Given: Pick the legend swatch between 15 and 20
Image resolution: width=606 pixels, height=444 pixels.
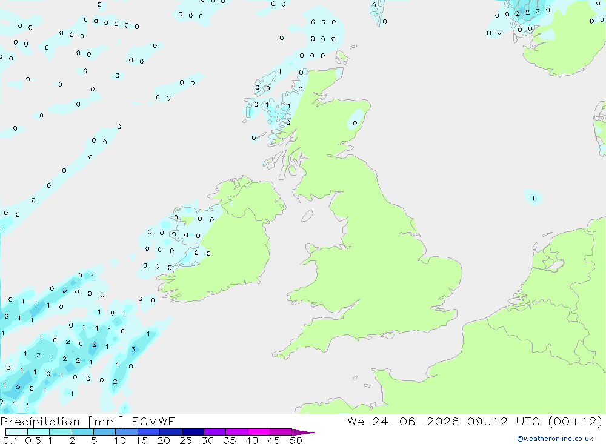Looking at the screenshot, I should point(149,432).
